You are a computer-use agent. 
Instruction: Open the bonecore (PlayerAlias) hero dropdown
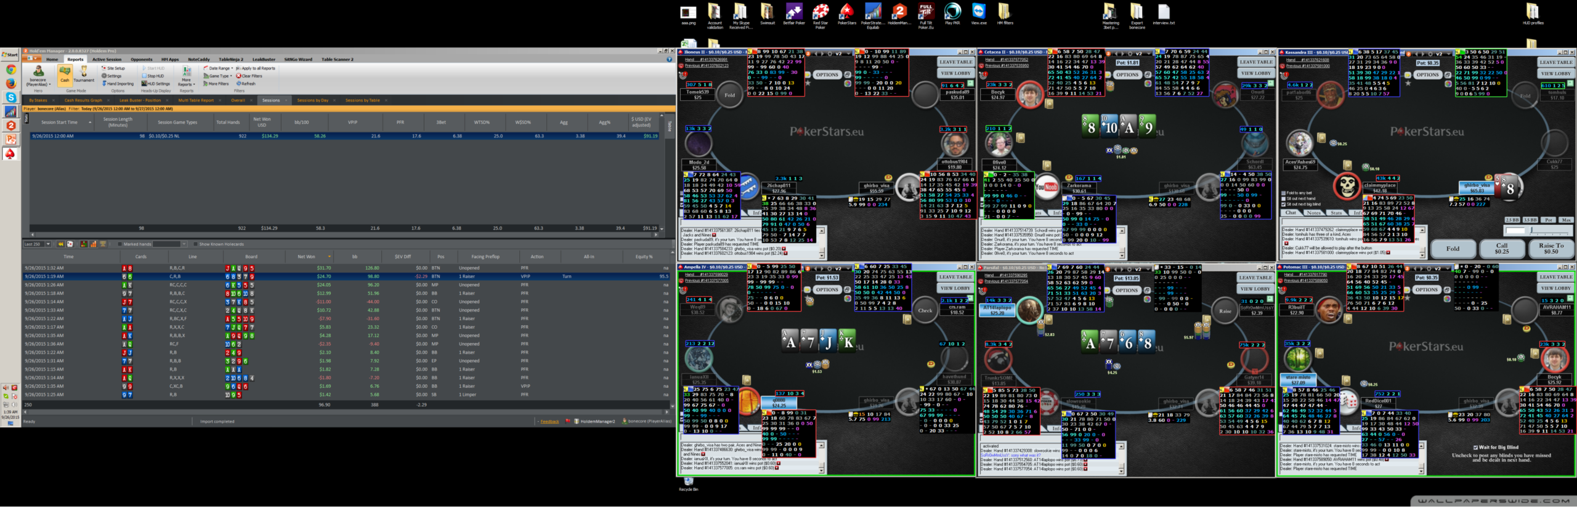(38, 75)
